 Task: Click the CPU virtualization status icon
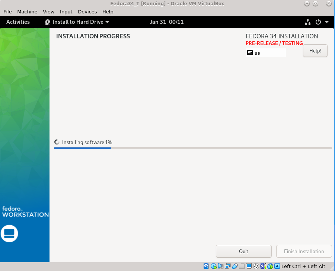[263, 266]
